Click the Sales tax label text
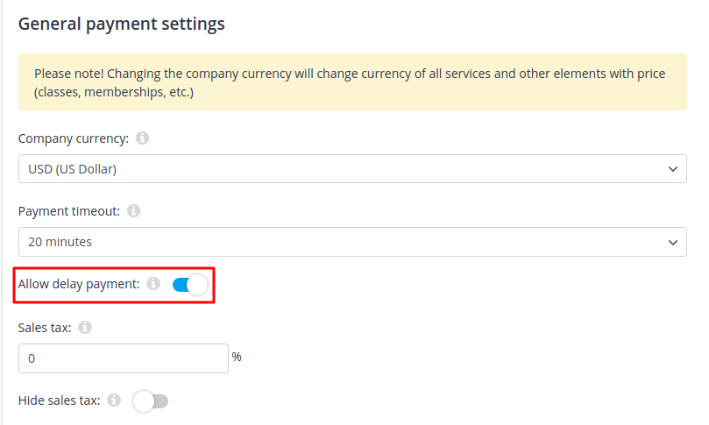709x425 pixels. 45,328
